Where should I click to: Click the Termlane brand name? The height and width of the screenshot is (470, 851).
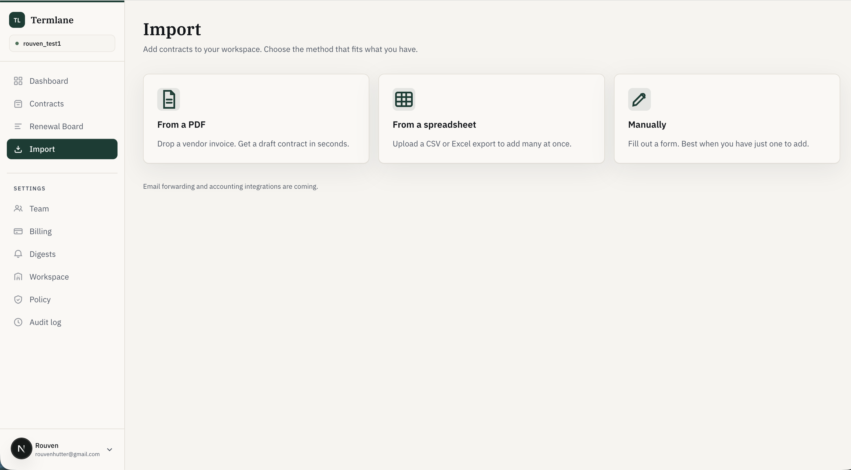[52, 20]
